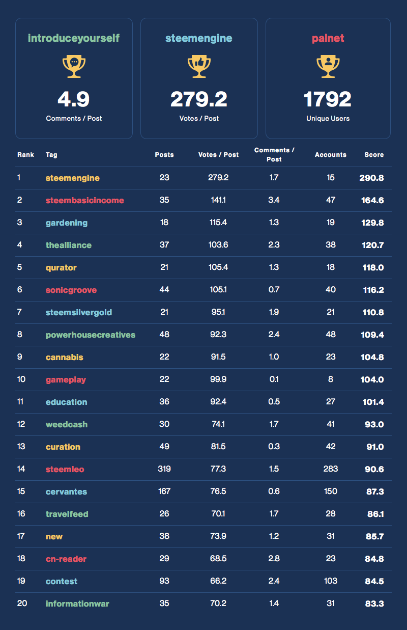Select comments value 2.8 in cn-reader row

pos(274,559)
